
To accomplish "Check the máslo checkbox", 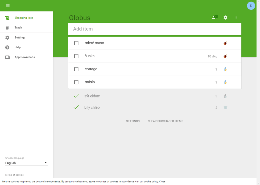I will point(76,82).
